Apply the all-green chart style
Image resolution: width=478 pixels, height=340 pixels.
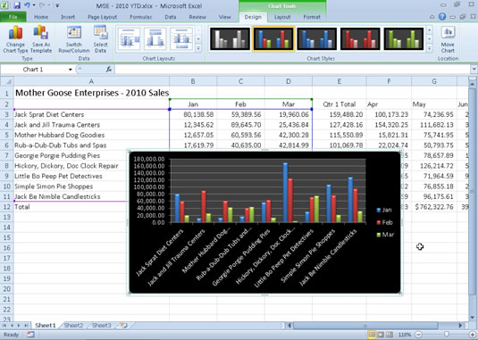click(x=404, y=39)
